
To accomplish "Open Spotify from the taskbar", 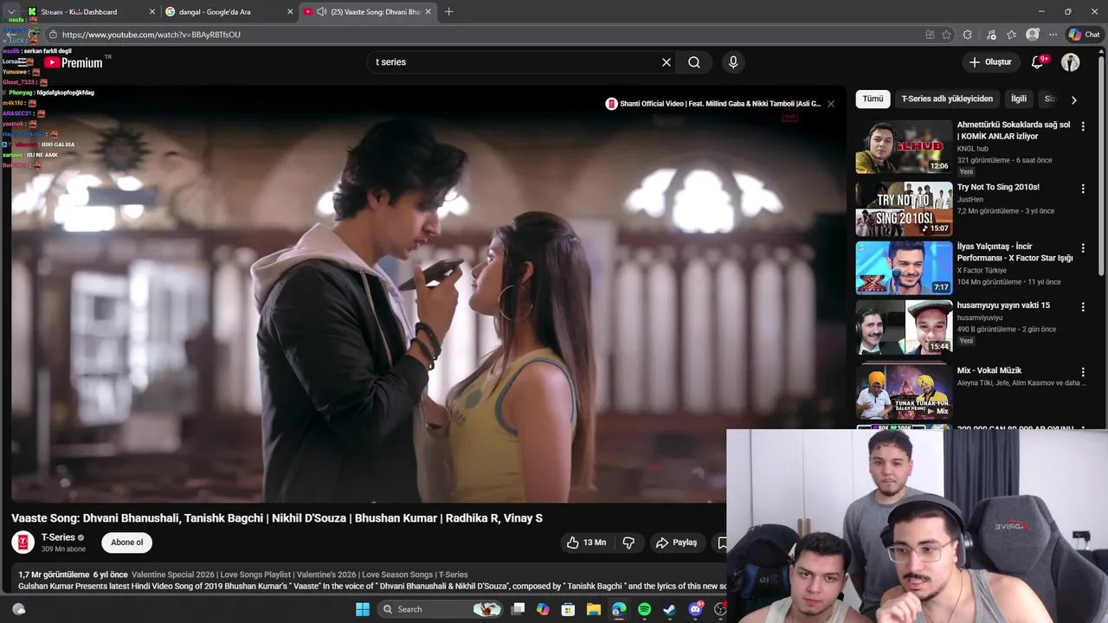I will tap(644, 609).
